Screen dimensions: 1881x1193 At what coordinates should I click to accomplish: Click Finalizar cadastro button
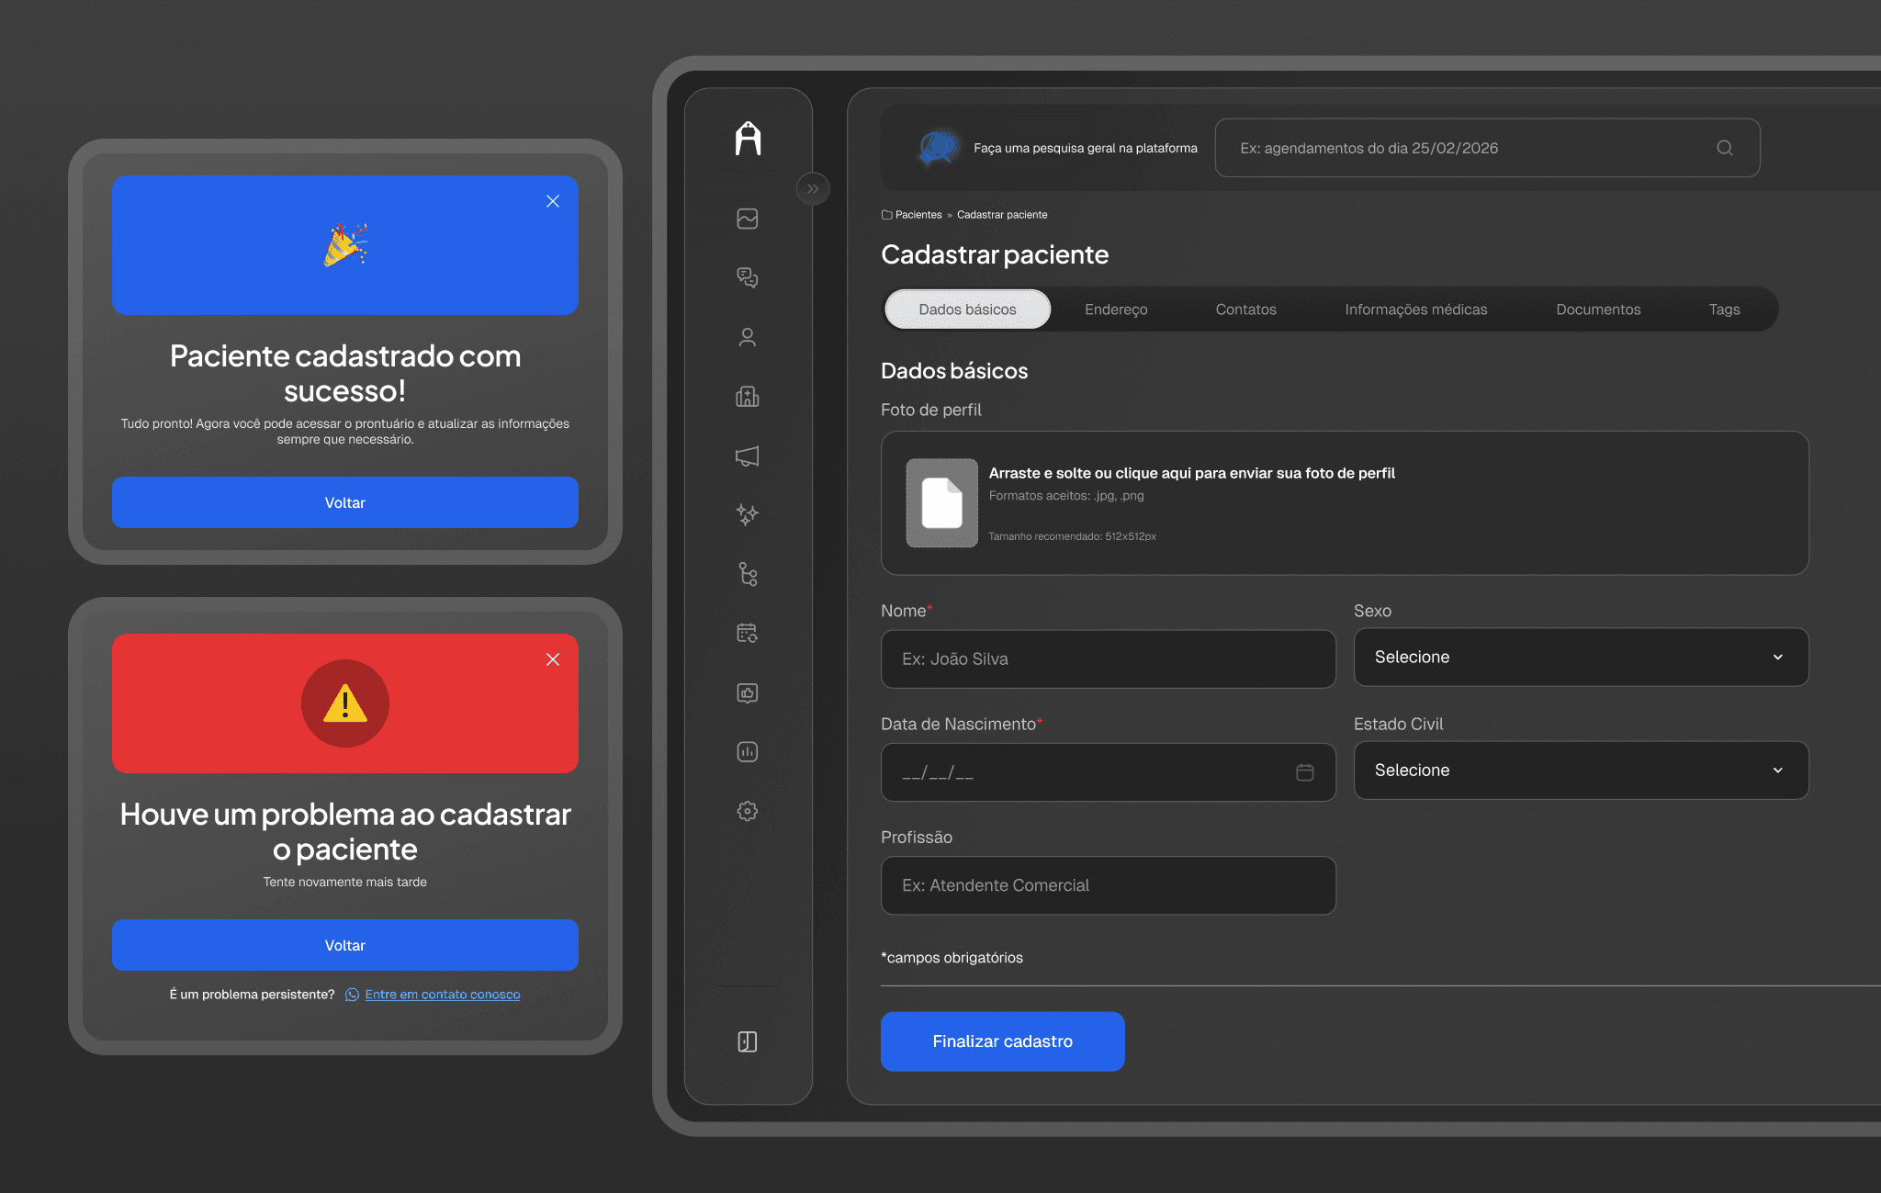pyautogui.click(x=1002, y=1041)
